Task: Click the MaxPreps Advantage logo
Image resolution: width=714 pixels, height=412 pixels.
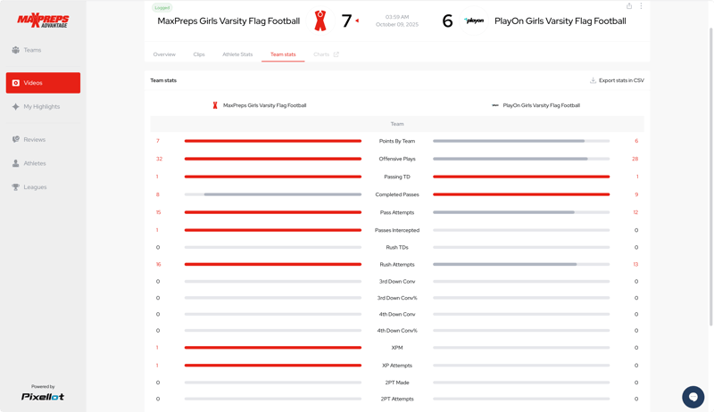Action: (x=43, y=21)
